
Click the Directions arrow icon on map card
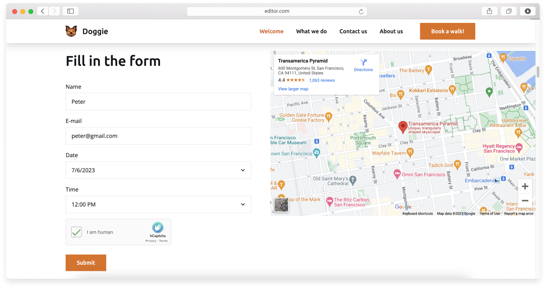click(x=363, y=62)
